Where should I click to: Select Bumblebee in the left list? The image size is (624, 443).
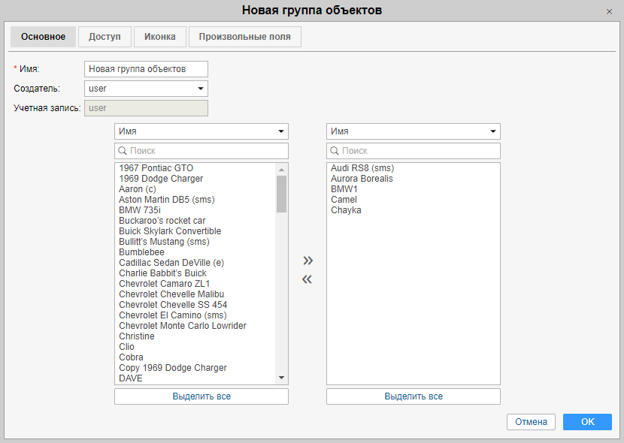[x=141, y=252]
